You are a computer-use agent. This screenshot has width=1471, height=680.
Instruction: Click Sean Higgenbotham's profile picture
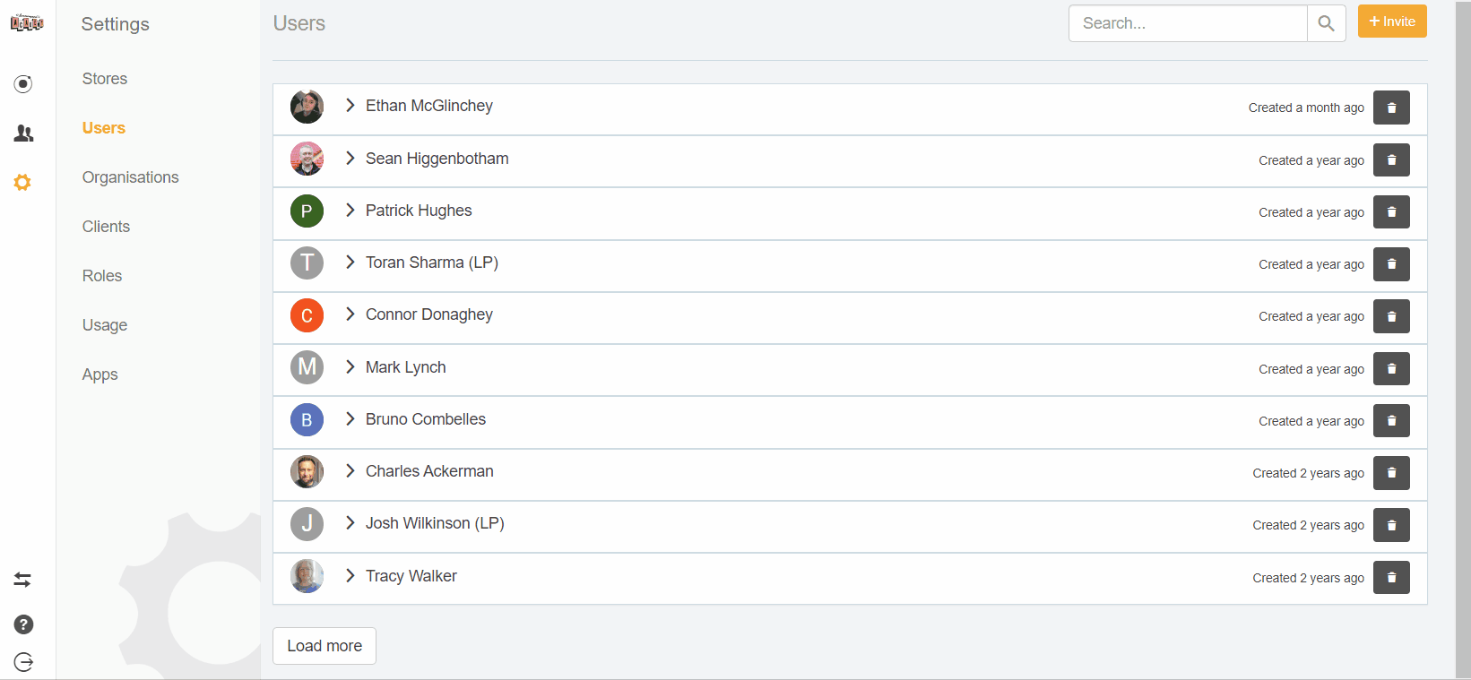pos(307,159)
